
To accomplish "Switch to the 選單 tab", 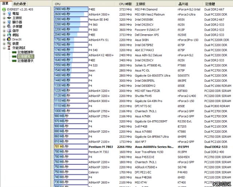I will (x=5, y=3).
